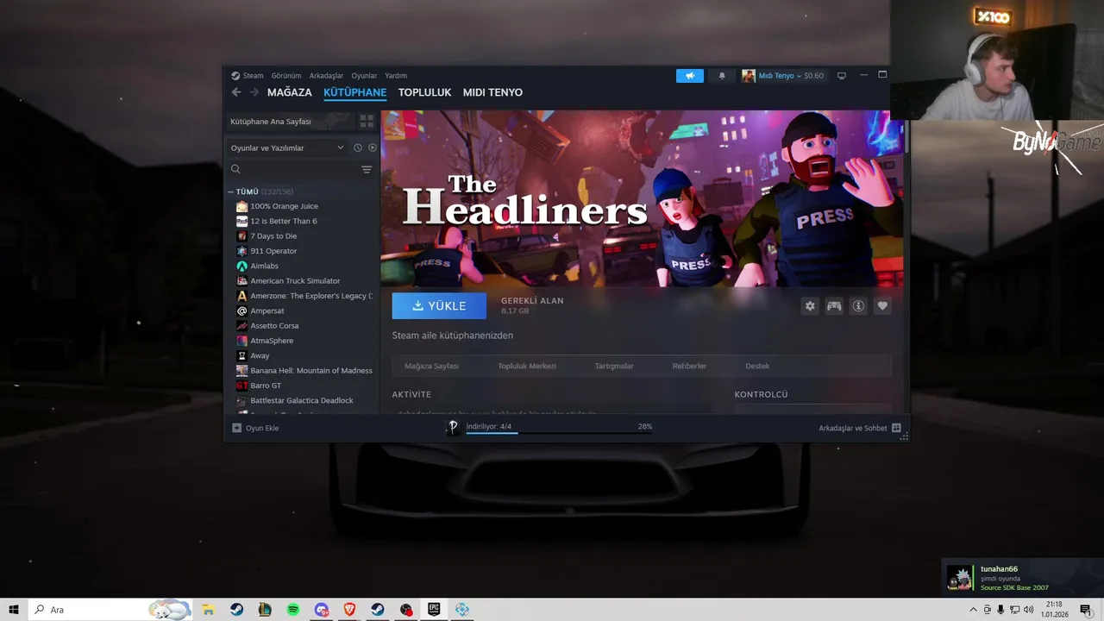The width and height of the screenshot is (1104, 621).
Task: Go back with the left arrow
Action: coord(236,92)
